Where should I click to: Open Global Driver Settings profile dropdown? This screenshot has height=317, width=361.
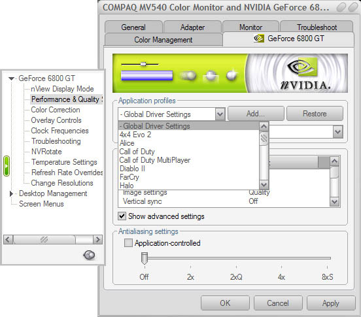coord(220,114)
